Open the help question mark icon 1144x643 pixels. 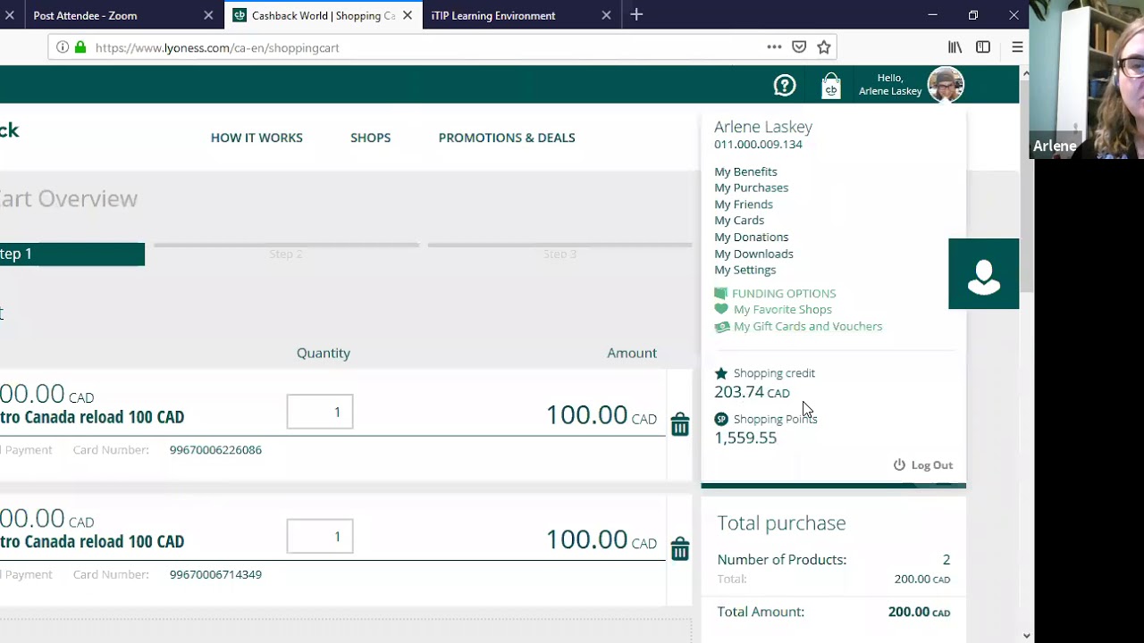(785, 86)
